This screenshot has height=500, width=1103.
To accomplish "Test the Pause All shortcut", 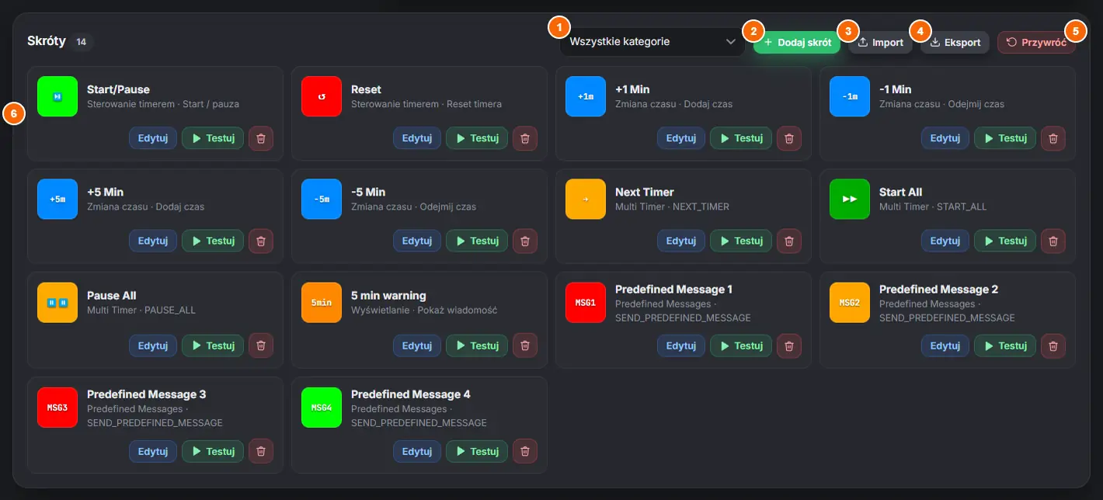I will (x=213, y=345).
